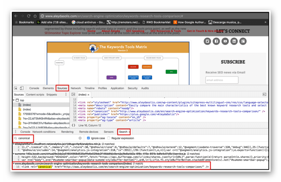Click the site info icon in address bar
Screen dimensions: 281x182
point(43,16)
